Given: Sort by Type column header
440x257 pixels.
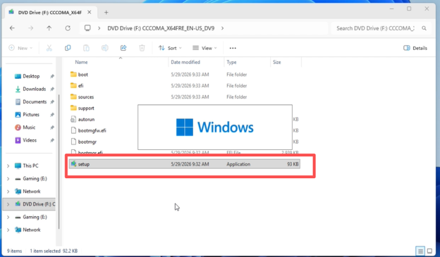Looking at the screenshot, I should (231, 62).
